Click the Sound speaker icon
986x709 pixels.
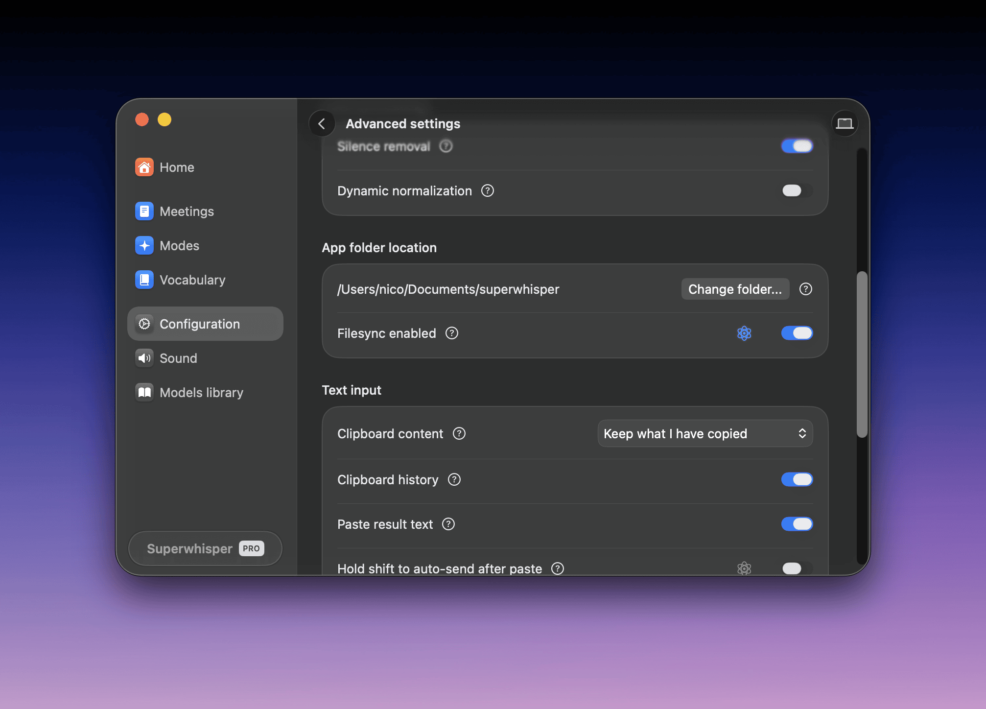click(x=144, y=358)
